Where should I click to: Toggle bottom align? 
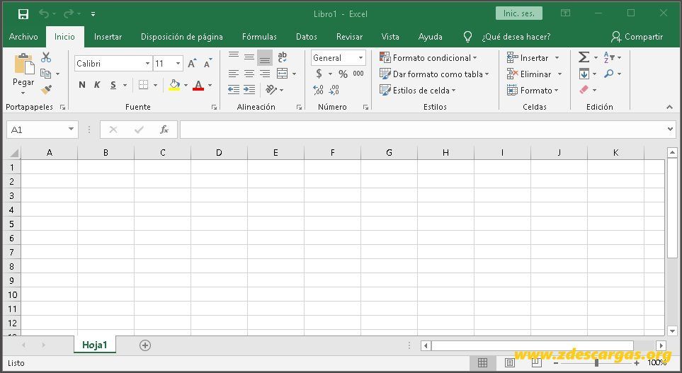tap(265, 58)
